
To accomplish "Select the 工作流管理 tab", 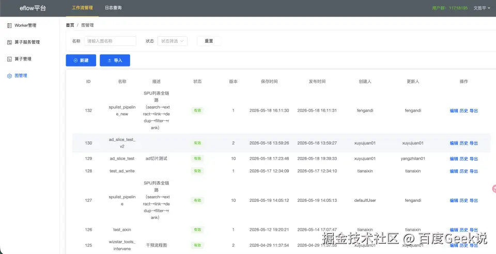I will coord(82,8).
